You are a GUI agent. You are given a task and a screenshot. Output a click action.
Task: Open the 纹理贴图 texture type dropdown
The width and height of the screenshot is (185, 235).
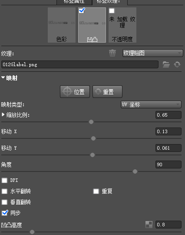click(153, 53)
